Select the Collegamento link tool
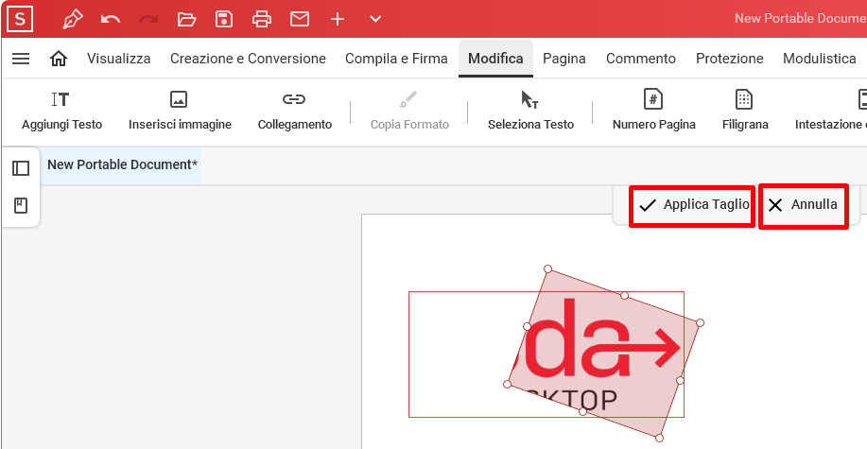This screenshot has height=449, width=867. 295,112
